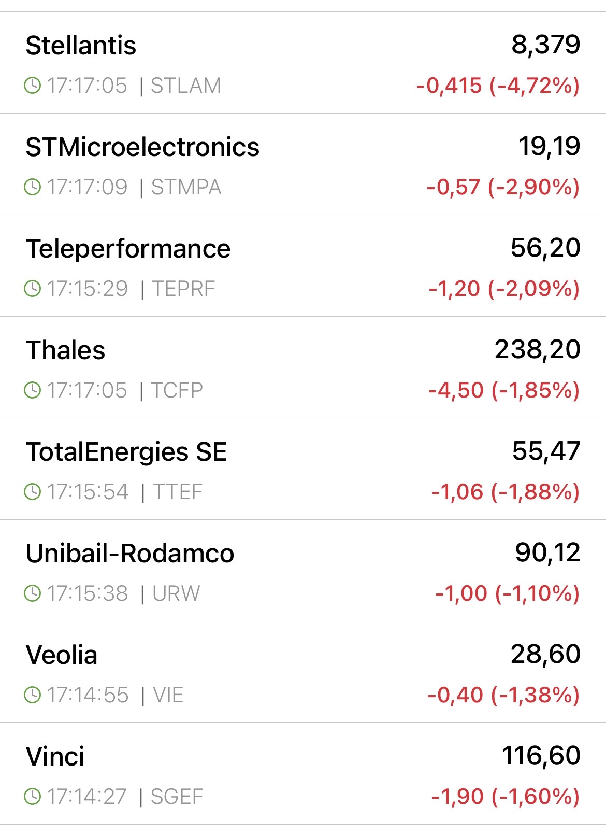The height and width of the screenshot is (836, 606).
Task: Tap the clock icon in Thales row
Action: 33,390
